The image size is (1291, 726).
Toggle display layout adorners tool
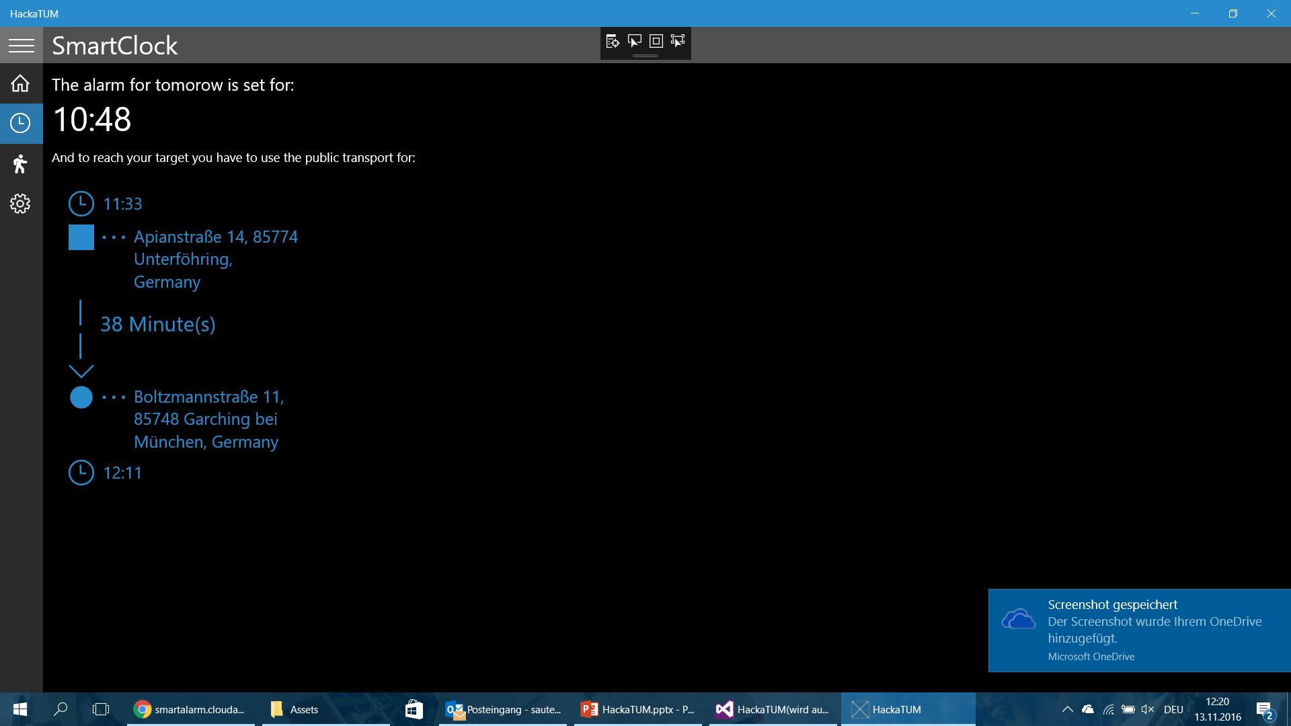click(x=656, y=42)
